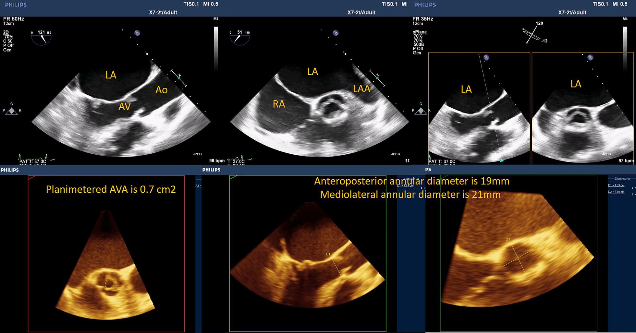Click the LAA label in the 51-degree view
This screenshot has height=333, width=636.
point(361,89)
